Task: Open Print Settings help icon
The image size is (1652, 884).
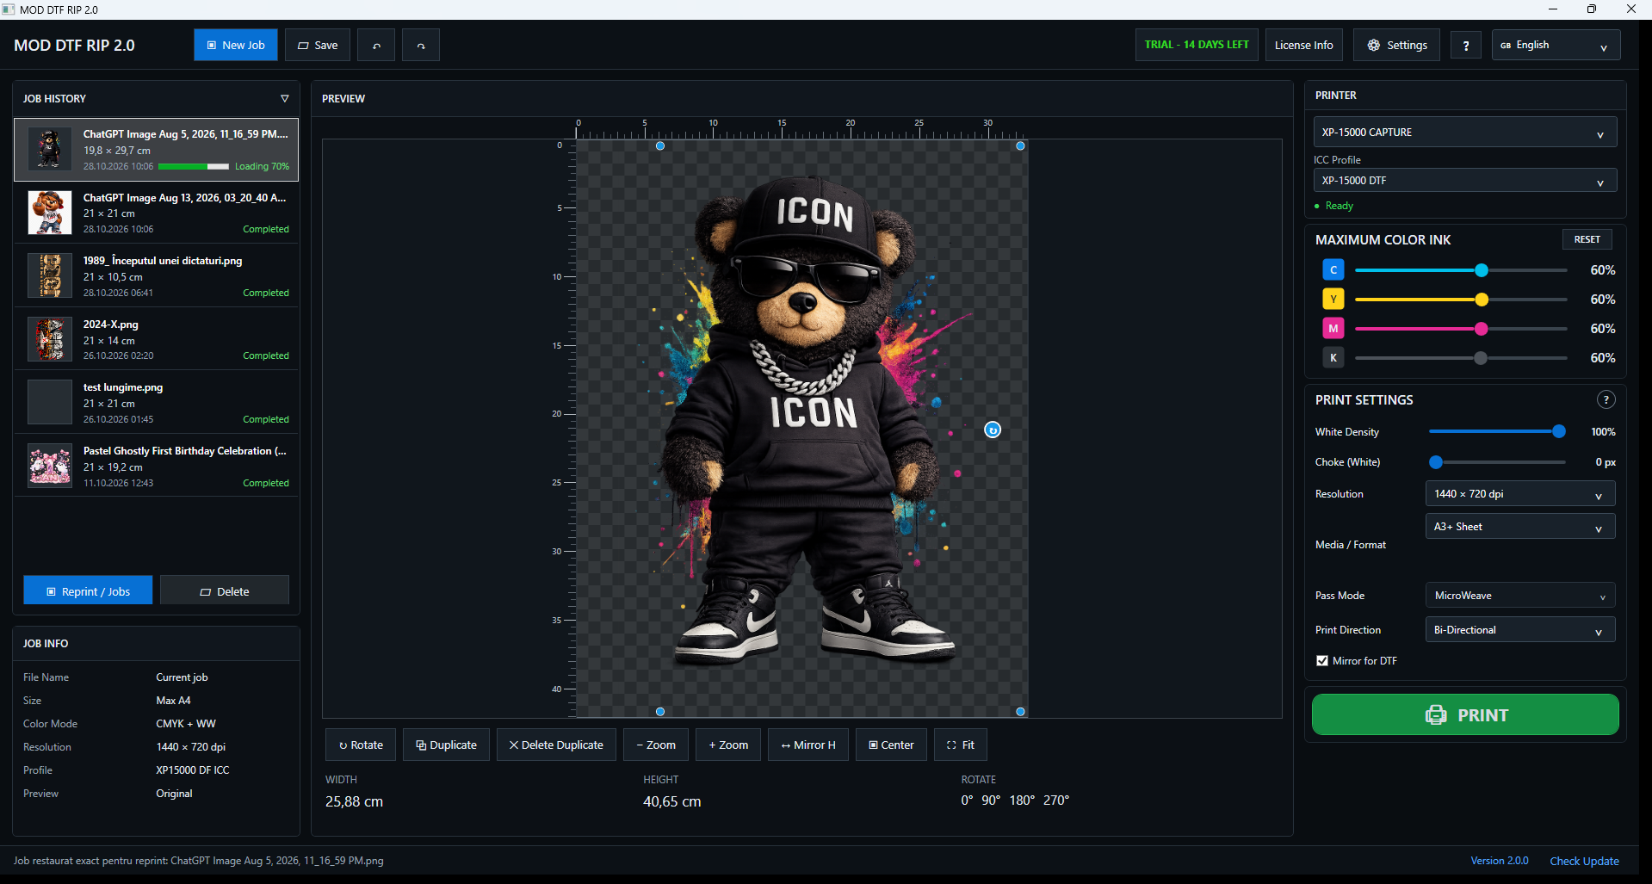Action: pos(1606,399)
